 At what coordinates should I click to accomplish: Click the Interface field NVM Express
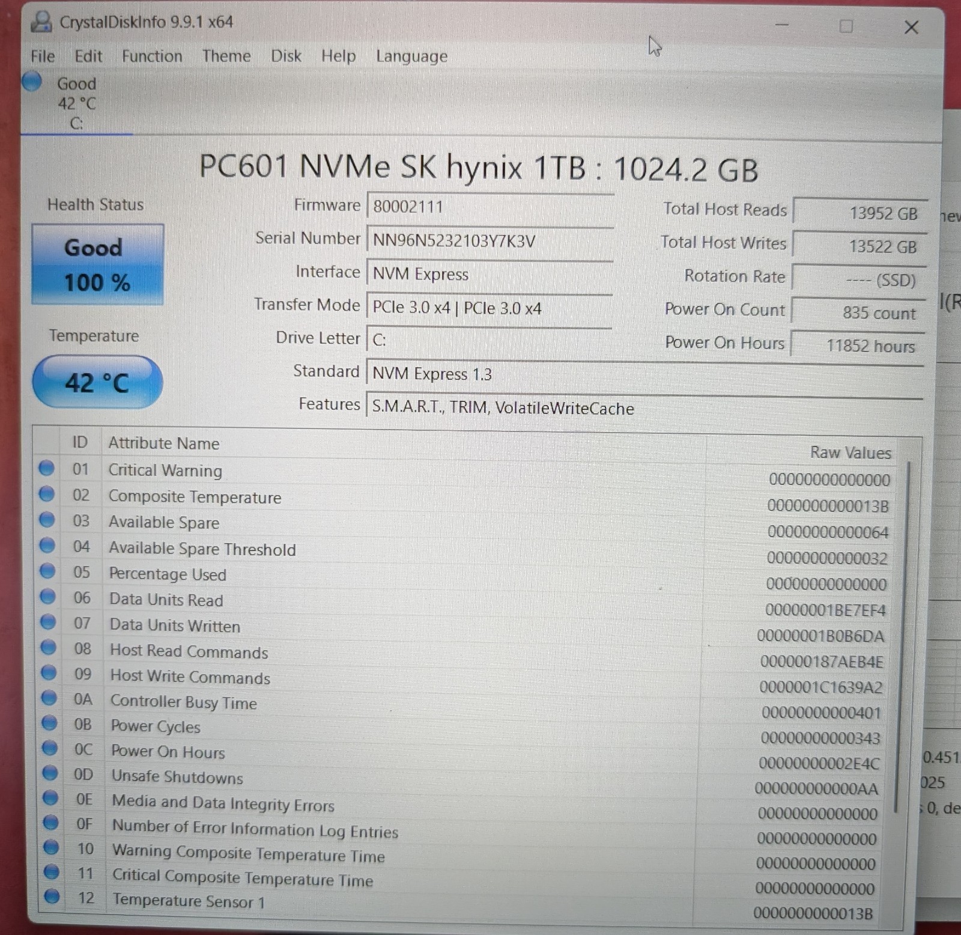pyautogui.click(x=490, y=274)
